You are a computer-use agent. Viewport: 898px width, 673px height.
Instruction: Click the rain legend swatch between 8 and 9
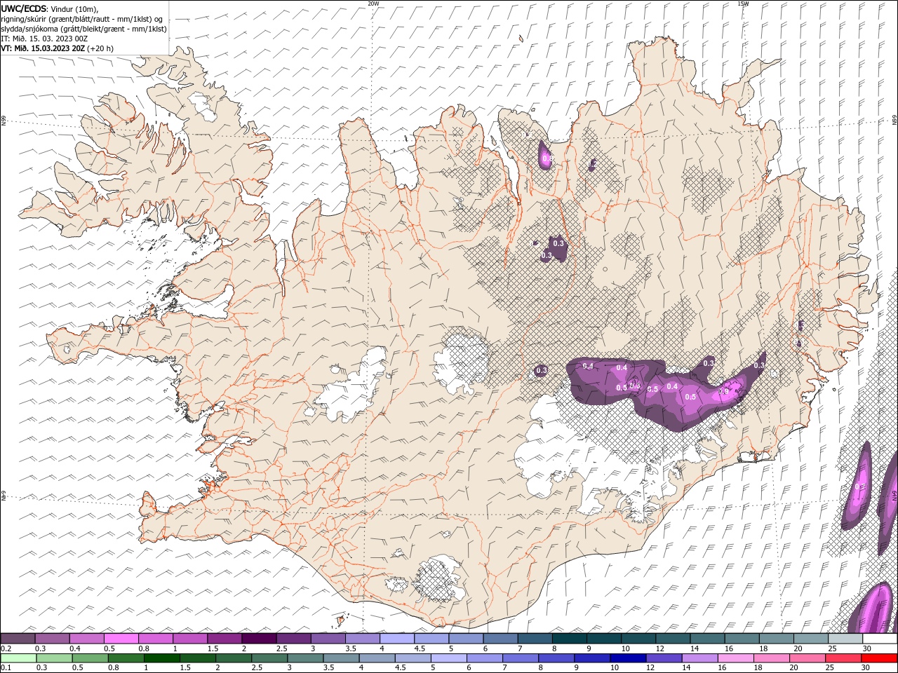(556, 658)
